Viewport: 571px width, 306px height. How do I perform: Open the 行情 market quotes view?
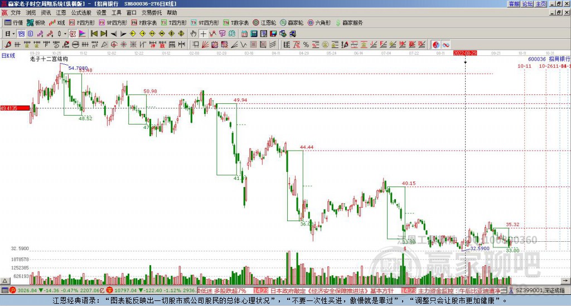pyautogui.click(x=13, y=22)
